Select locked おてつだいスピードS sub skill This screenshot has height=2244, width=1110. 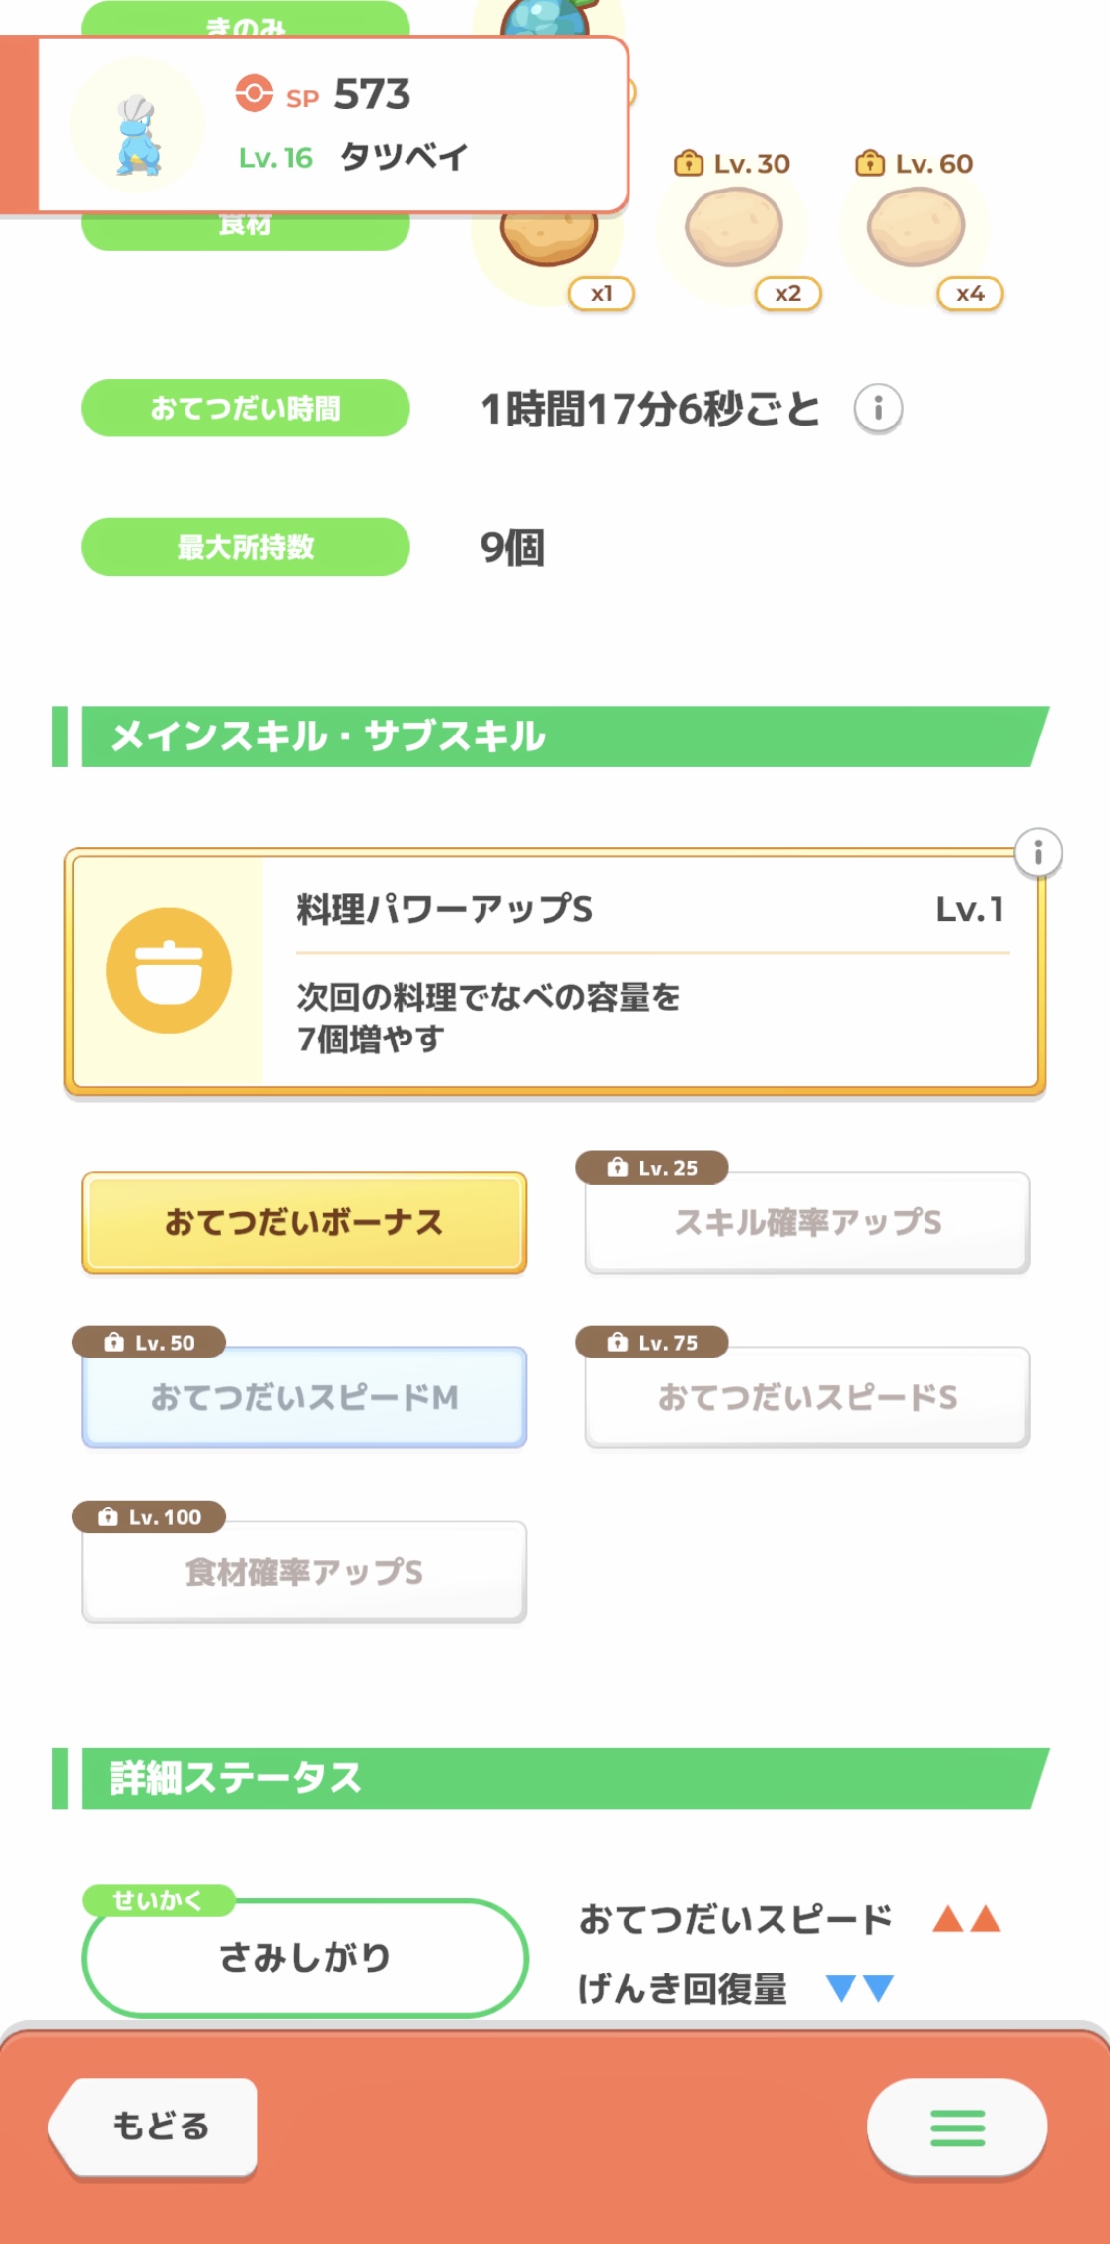pyautogui.click(x=807, y=1397)
